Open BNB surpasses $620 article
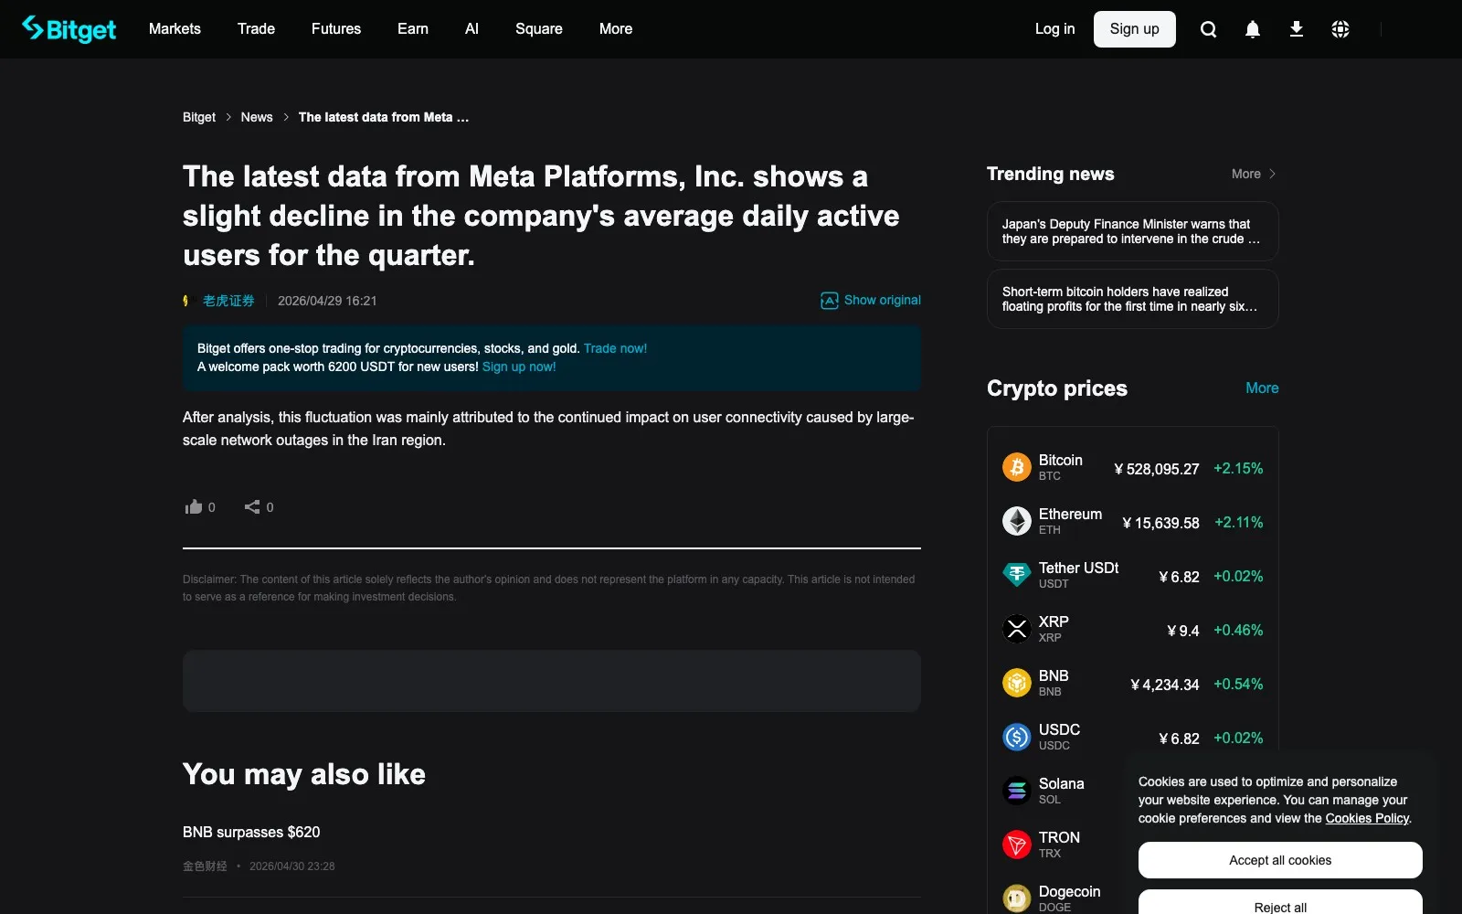1462x914 pixels. tap(251, 832)
